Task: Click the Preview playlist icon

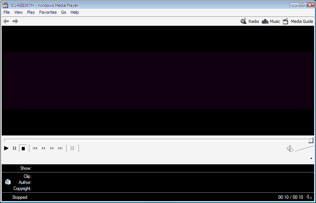Action: coord(72,148)
